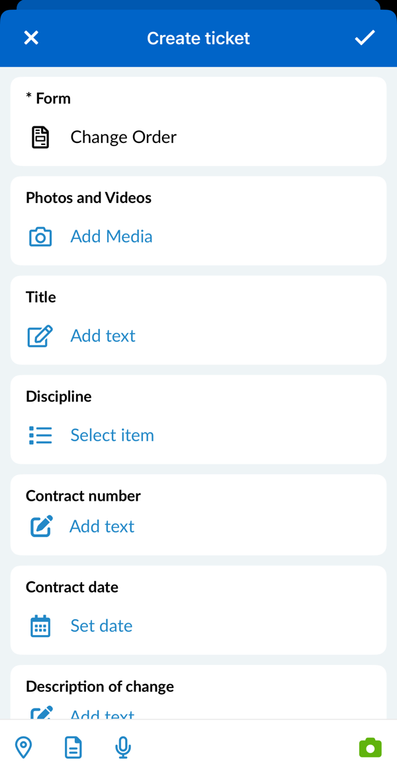Image resolution: width=397 pixels, height=776 pixels.
Task: Tap the green camera button
Action: 370,748
